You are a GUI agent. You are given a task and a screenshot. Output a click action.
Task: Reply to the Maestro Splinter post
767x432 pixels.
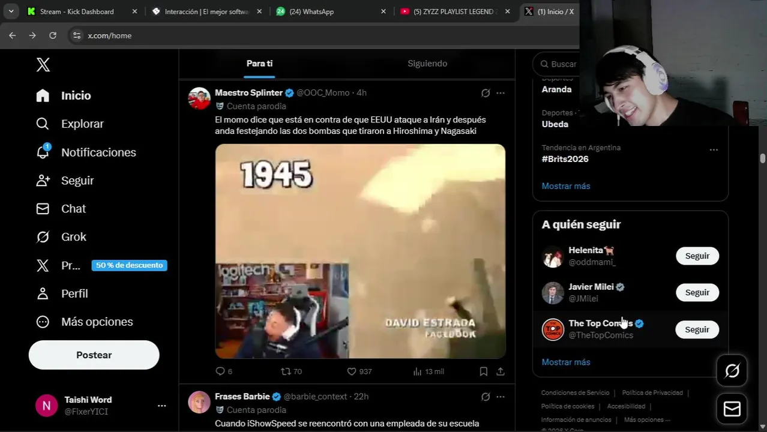click(224, 371)
